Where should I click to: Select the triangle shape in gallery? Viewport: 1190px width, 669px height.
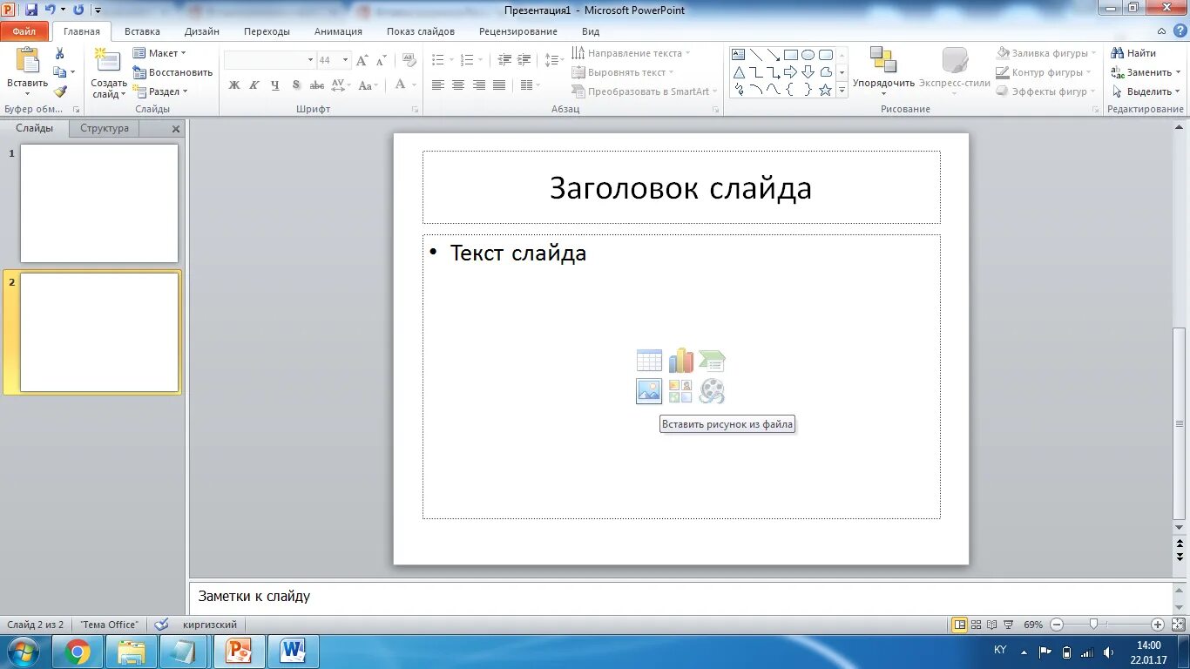[x=739, y=72]
